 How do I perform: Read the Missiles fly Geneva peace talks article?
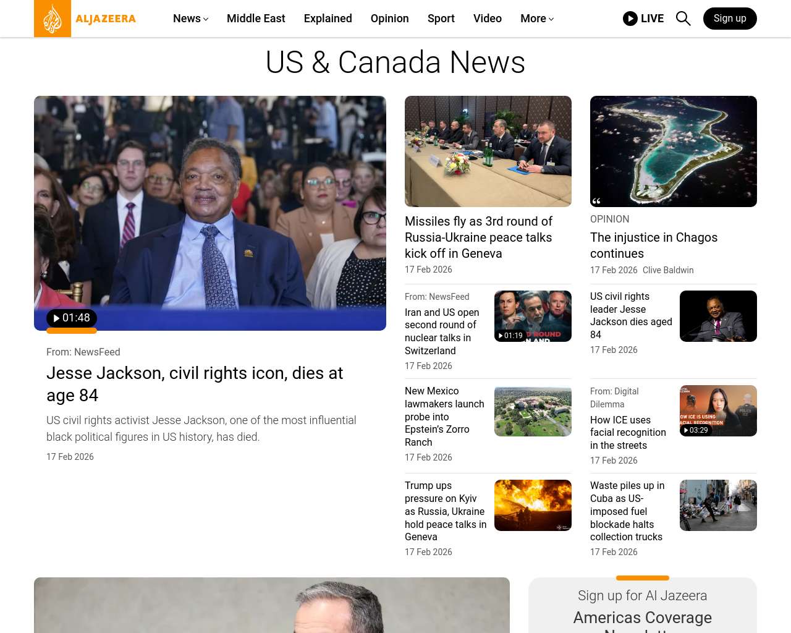(x=478, y=237)
